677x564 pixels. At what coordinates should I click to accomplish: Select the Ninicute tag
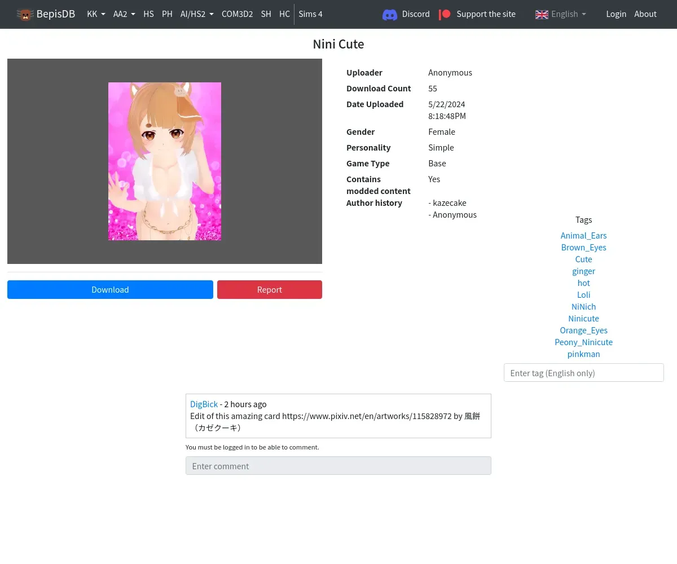584,319
